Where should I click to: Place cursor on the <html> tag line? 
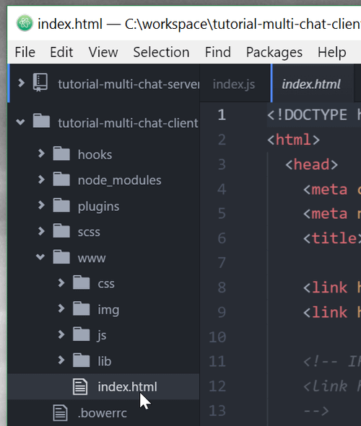click(x=293, y=139)
